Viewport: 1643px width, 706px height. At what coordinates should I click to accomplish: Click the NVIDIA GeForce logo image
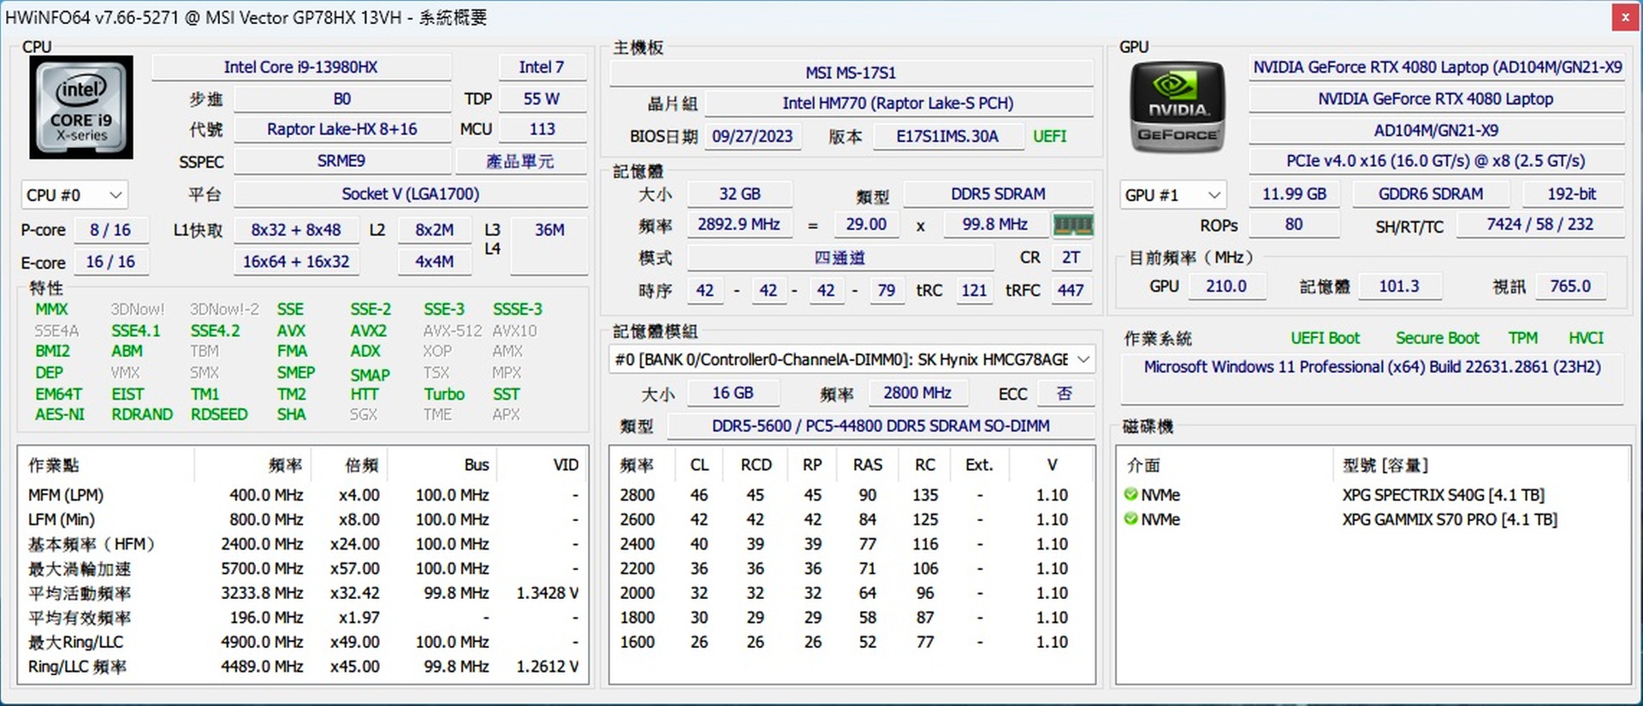(x=1177, y=108)
